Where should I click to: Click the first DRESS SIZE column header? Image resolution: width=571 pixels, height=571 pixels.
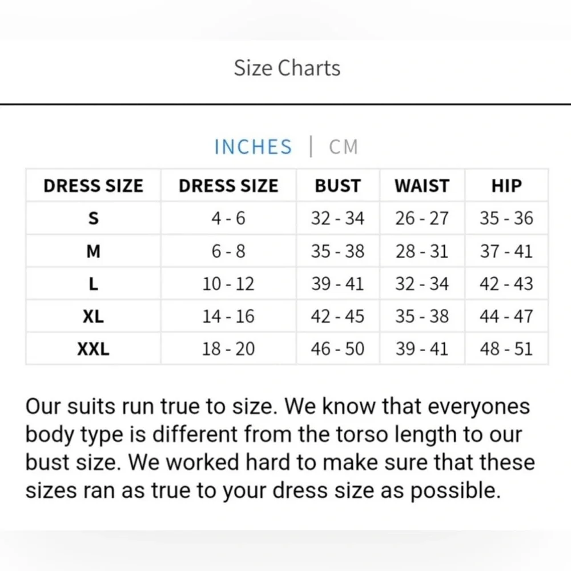(94, 186)
